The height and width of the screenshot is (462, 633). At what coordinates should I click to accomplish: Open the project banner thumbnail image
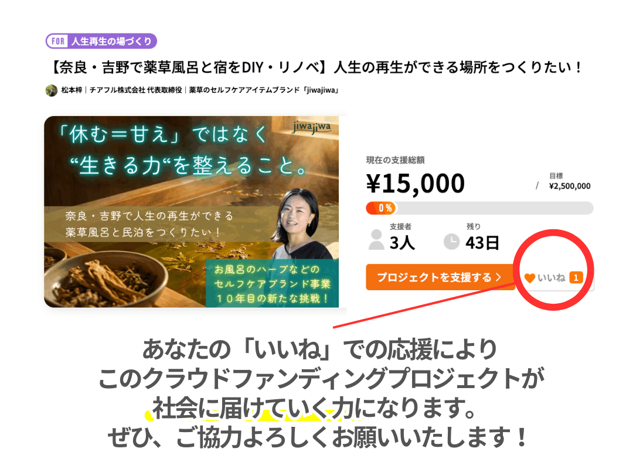[191, 212]
